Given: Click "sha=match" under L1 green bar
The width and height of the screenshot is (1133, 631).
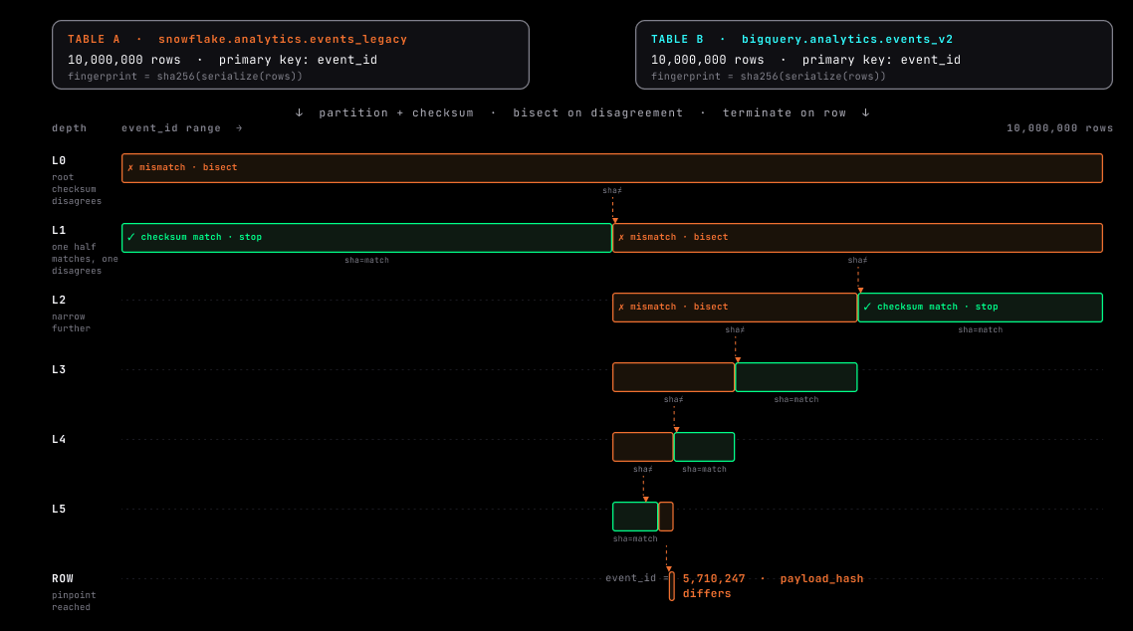Looking at the screenshot, I should coord(366,260).
